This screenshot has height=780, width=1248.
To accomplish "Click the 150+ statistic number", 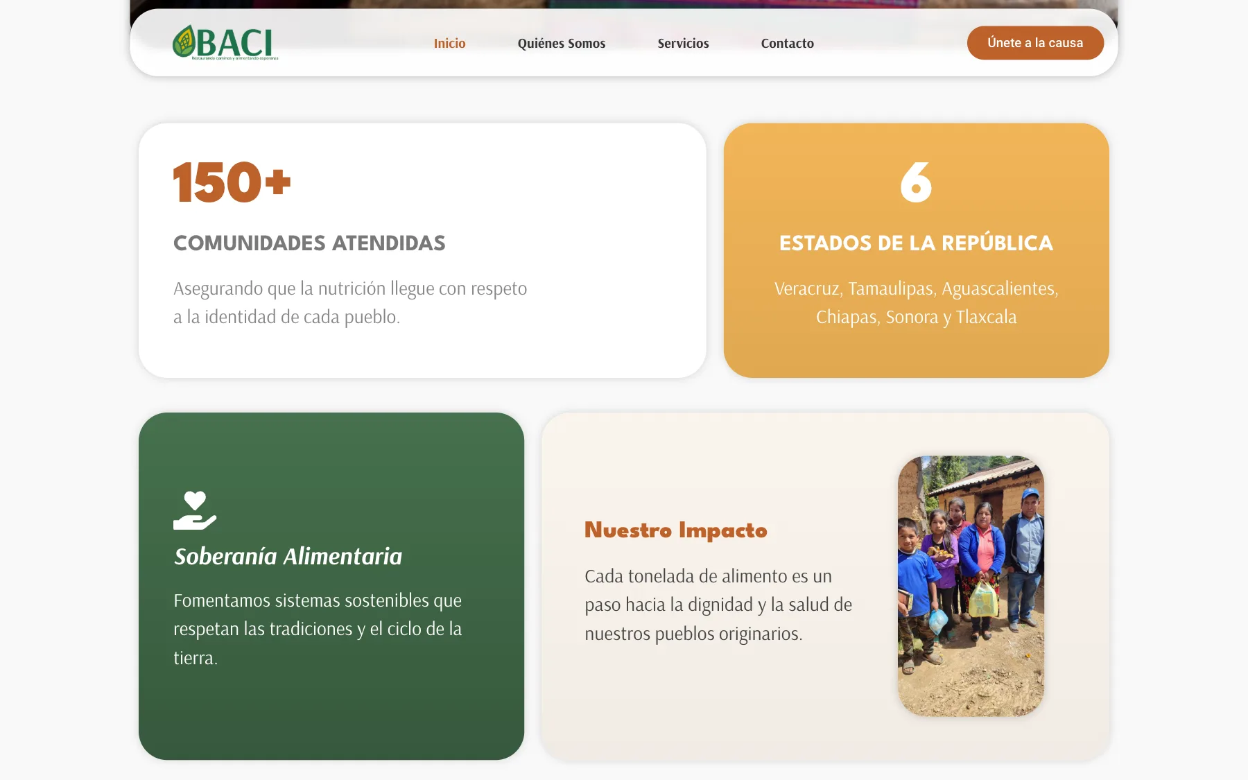I will 232,182.
